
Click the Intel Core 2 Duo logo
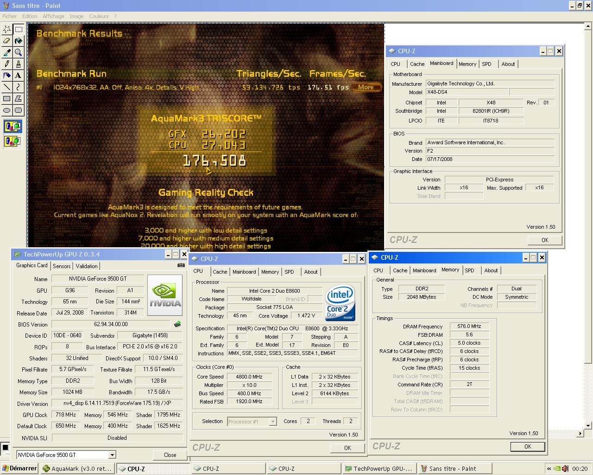tap(341, 302)
